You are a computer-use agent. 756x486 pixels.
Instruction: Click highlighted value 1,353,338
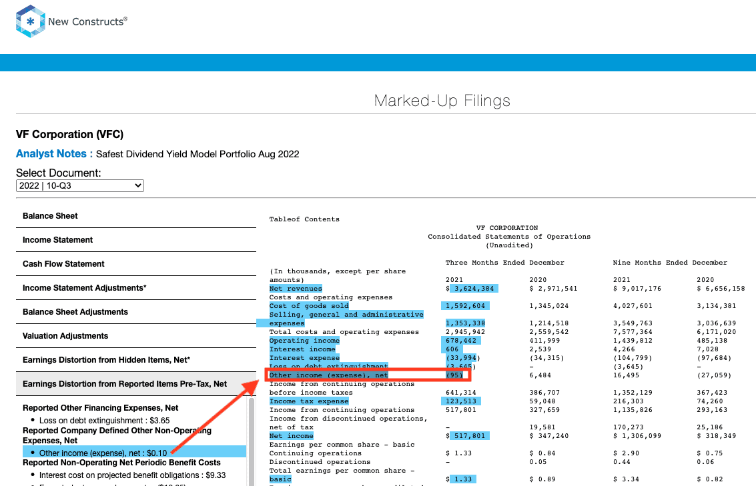coord(465,323)
